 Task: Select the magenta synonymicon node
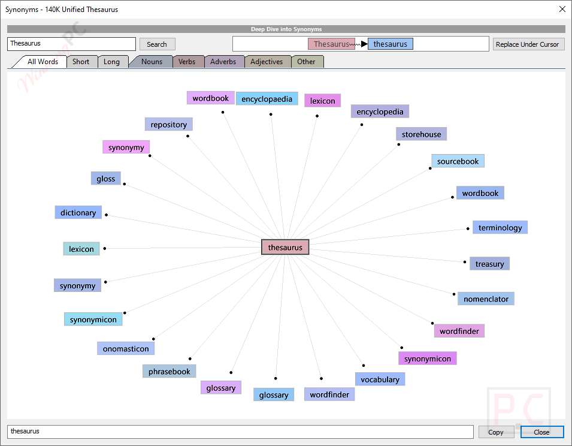(x=428, y=358)
